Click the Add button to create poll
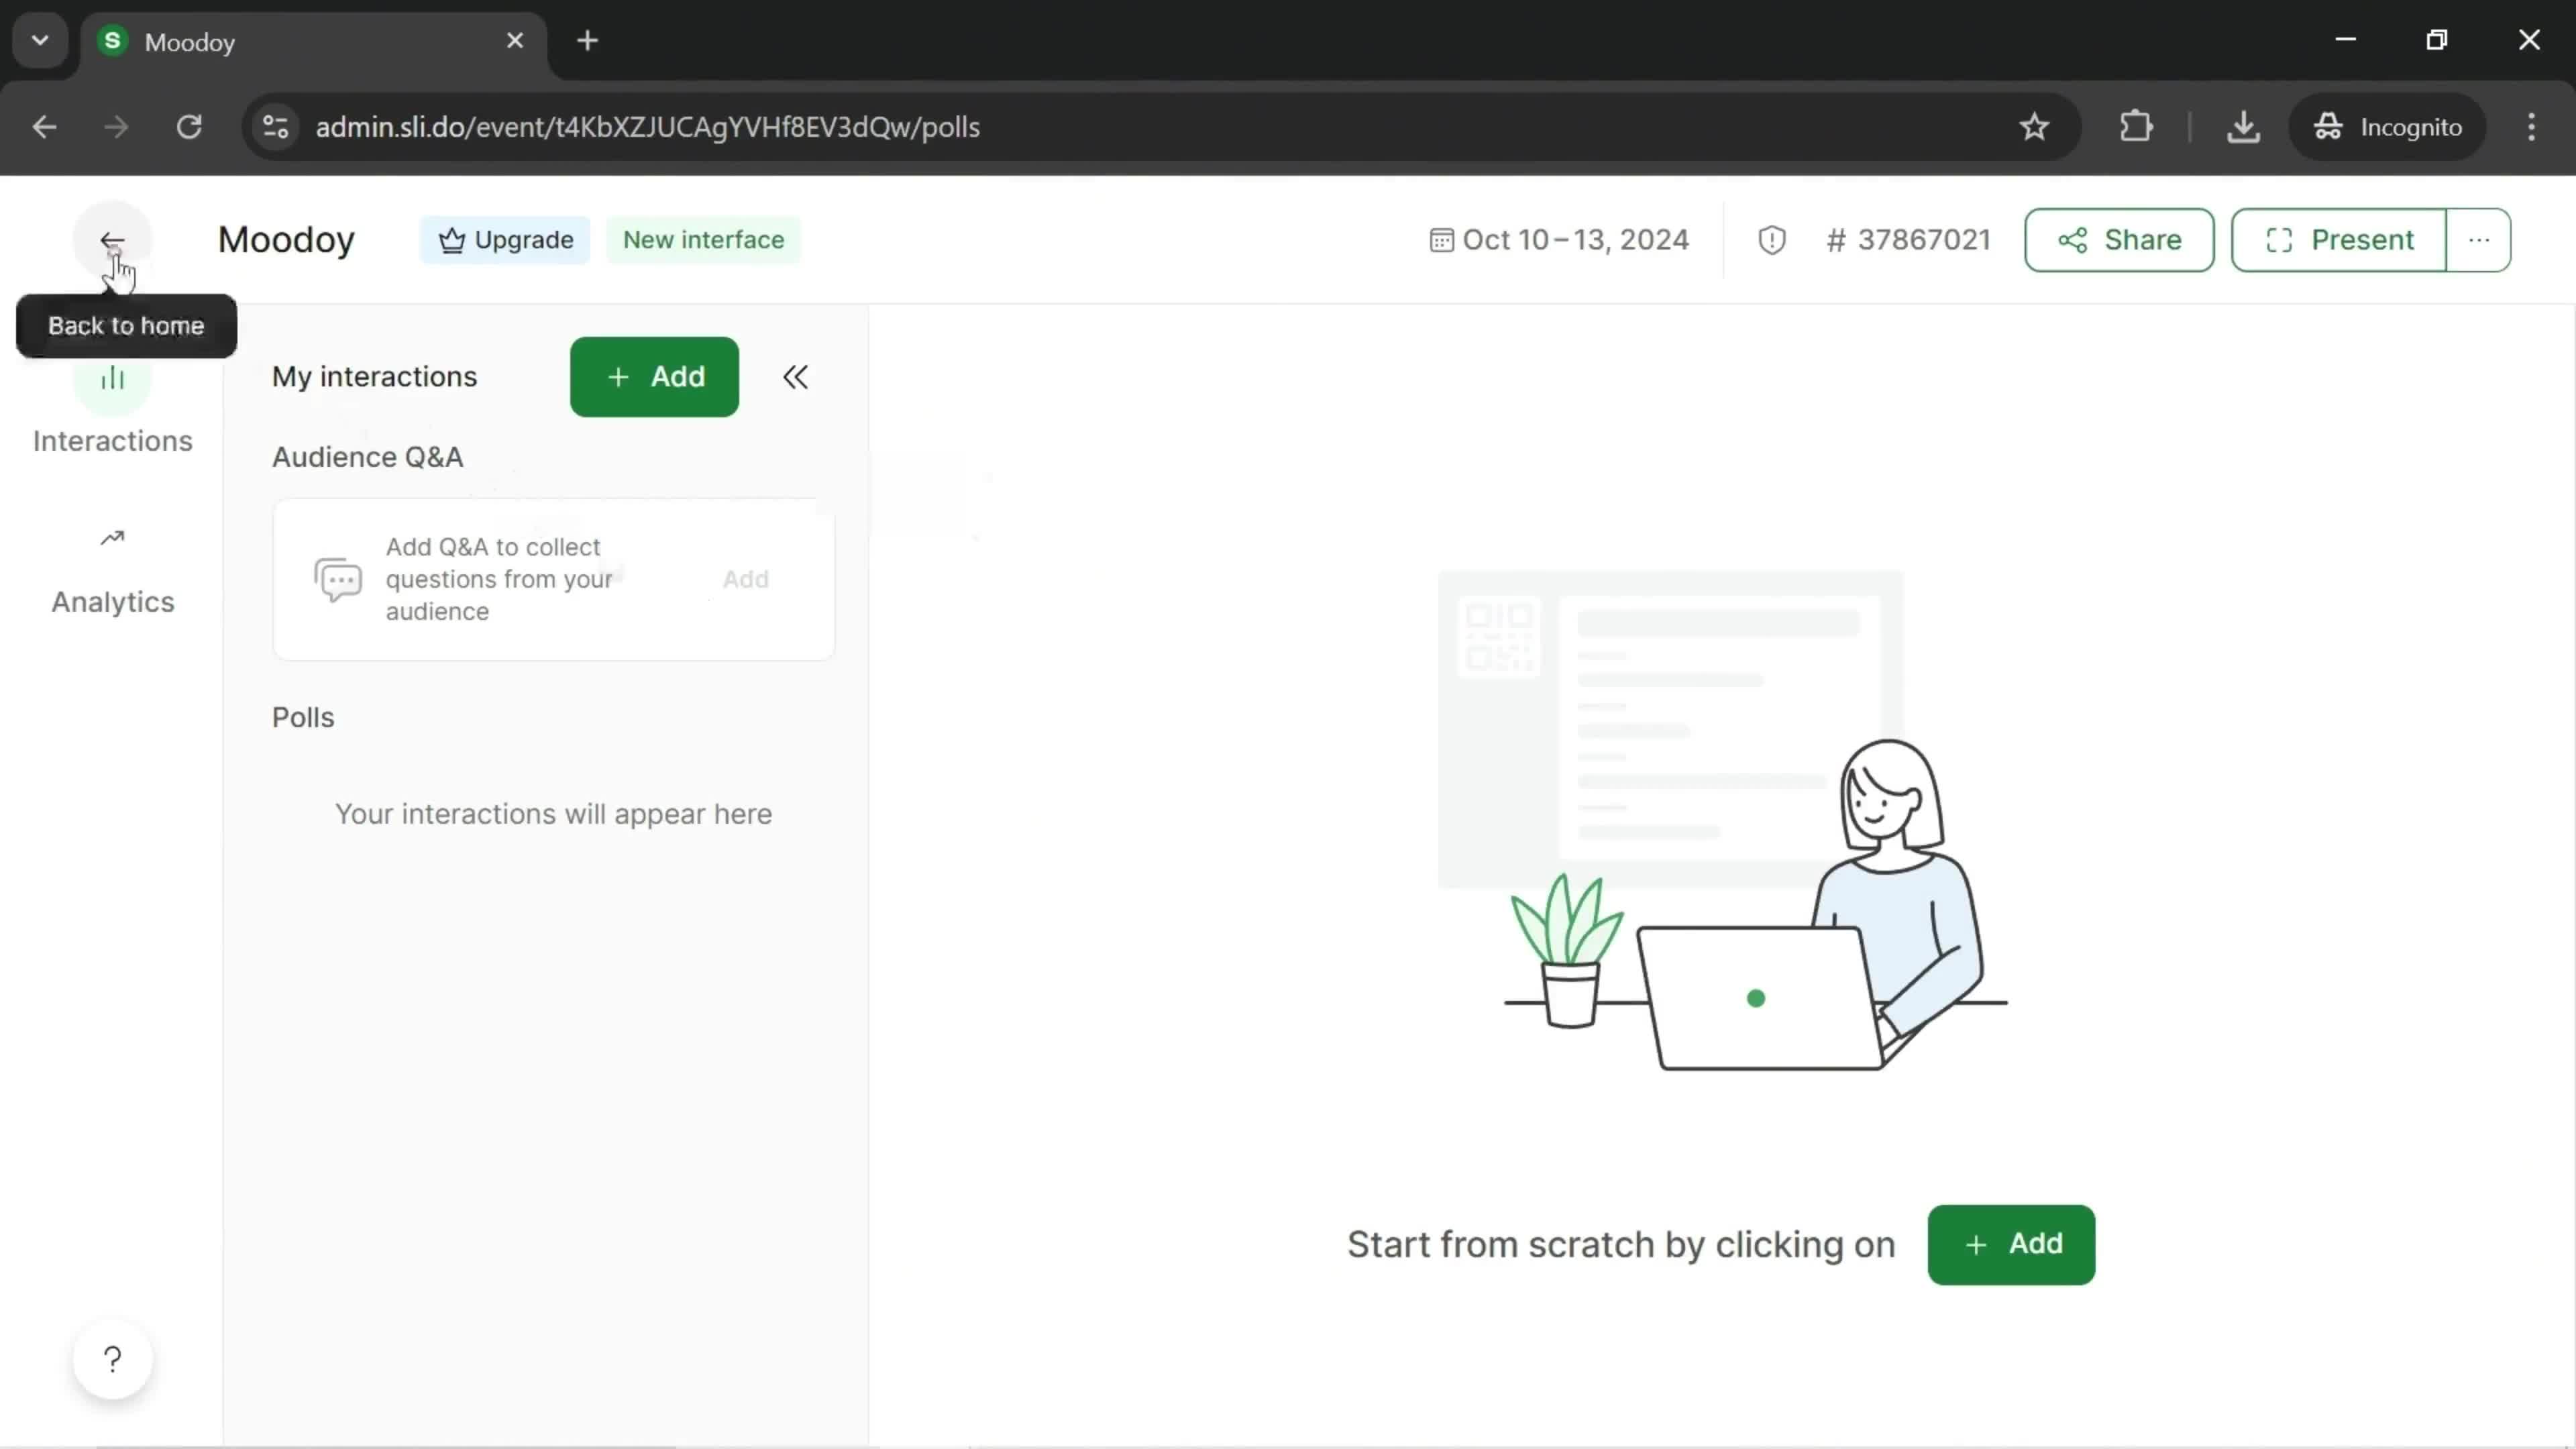 click(x=655, y=375)
